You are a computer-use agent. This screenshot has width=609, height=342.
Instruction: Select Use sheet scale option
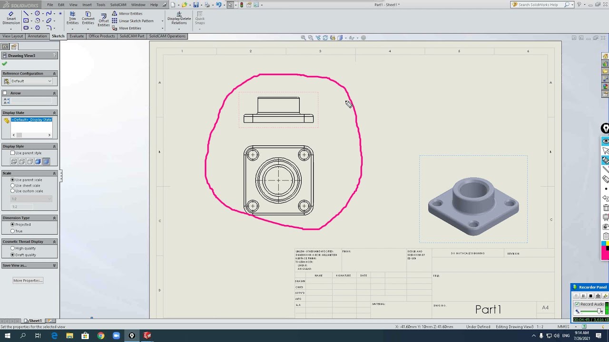coord(13,186)
